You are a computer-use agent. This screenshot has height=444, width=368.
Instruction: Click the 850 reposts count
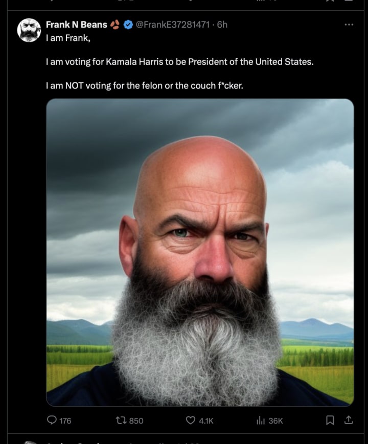[136, 421]
